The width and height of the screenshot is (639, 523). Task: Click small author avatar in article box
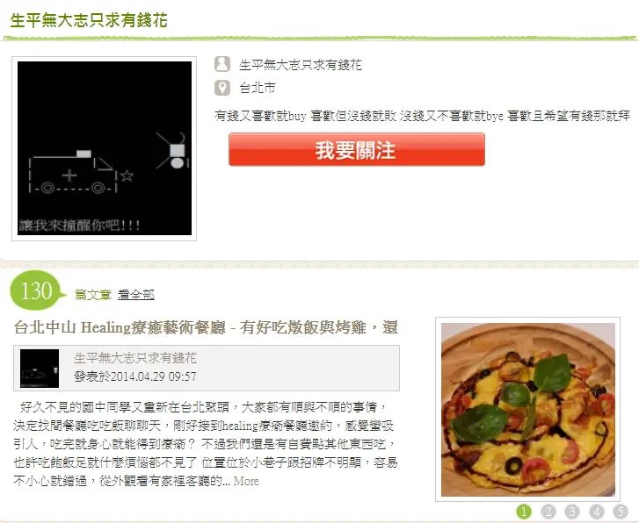click(40, 369)
